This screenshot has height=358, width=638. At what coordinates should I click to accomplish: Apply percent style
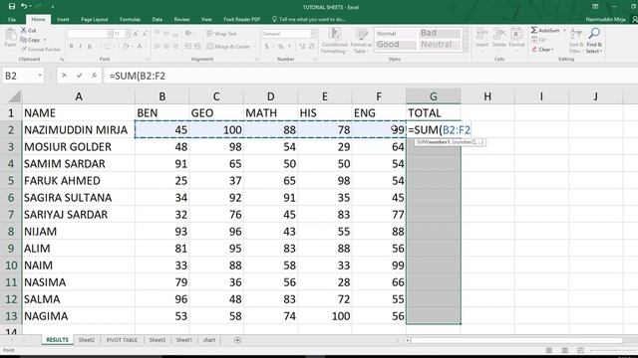pos(280,47)
